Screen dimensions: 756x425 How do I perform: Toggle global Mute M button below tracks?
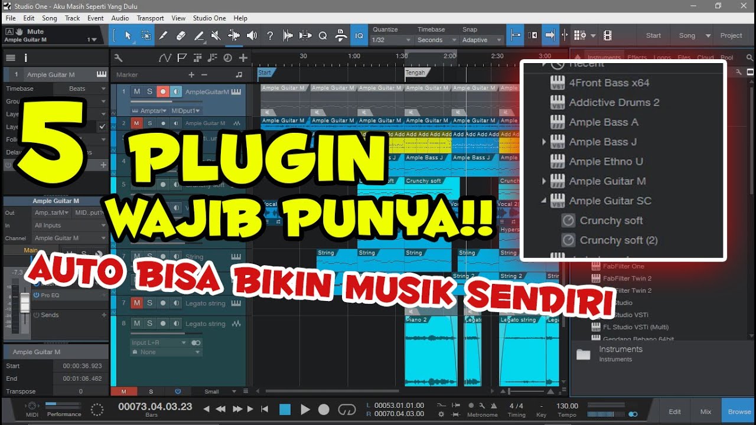(123, 391)
